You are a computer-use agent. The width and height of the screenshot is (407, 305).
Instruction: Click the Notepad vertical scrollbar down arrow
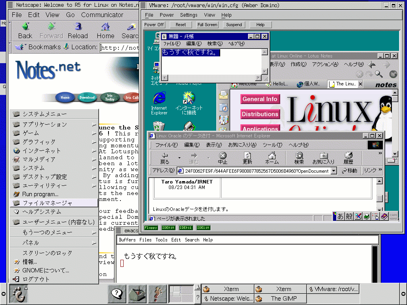[x=264, y=71]
